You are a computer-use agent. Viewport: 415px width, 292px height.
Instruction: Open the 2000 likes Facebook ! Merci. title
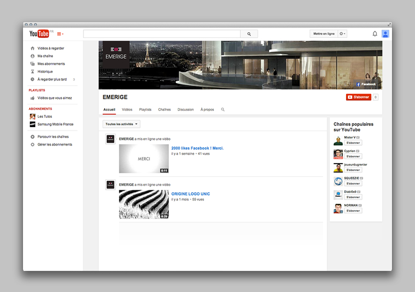coord(197,148)
